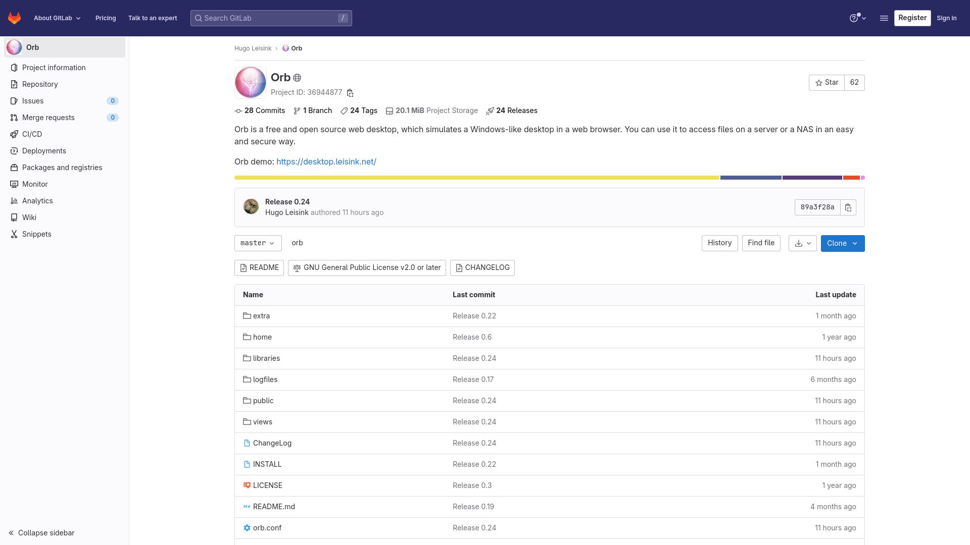
Task: Click the yellow language bar segment
Action: click(x=477, y=178)
